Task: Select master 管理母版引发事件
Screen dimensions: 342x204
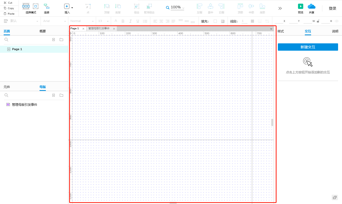Action: (x=25, y=104)
